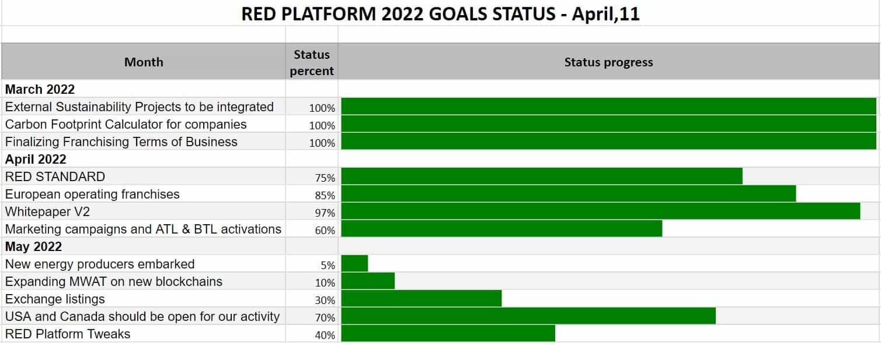This screenshot has height=343, width=881.
Task: Select the Month column header cell
Action: click(144, 62)
